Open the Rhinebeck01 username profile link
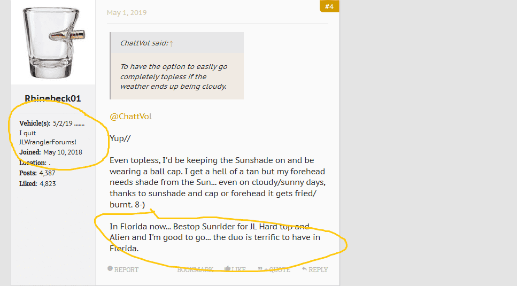This screenshot has height=286, width=517. 53,98
